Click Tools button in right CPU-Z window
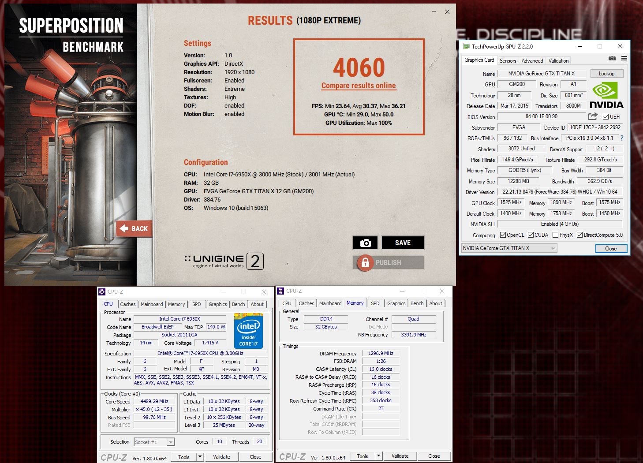This screenshot has width=643, height=463. (x=363, y=456)
